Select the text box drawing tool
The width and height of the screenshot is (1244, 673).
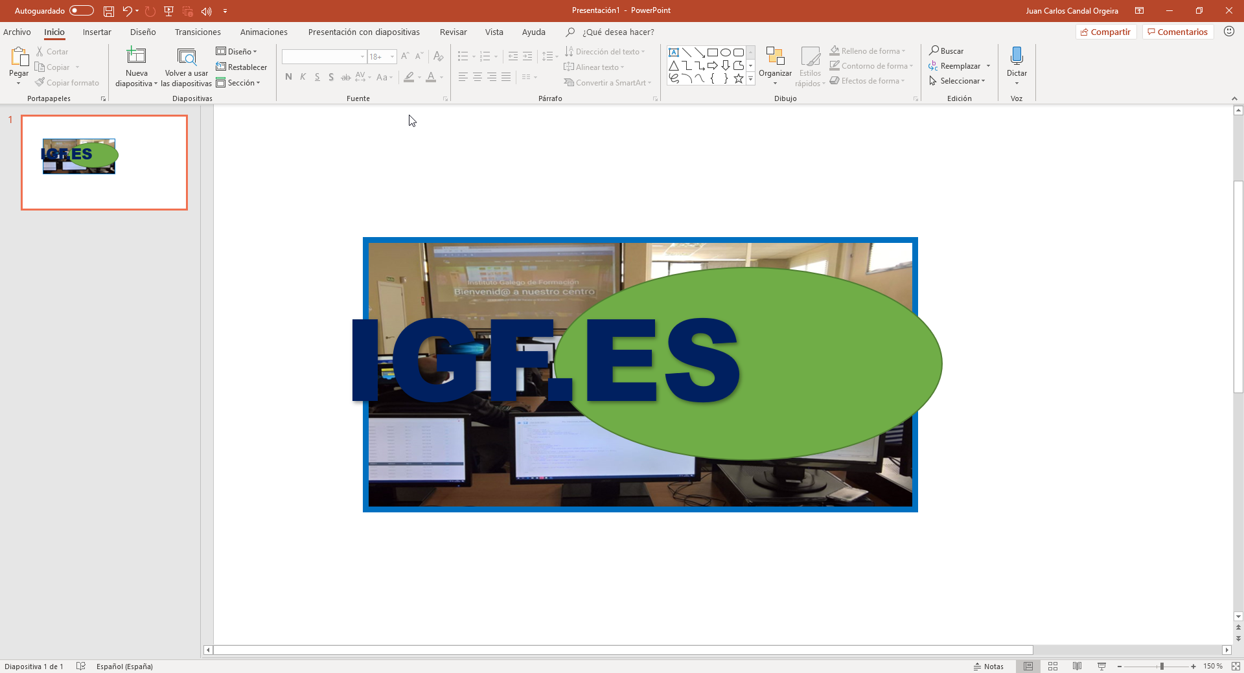coord(674,52)
